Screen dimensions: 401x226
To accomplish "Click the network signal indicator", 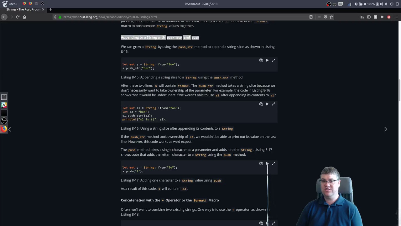I will pos(349,4).
